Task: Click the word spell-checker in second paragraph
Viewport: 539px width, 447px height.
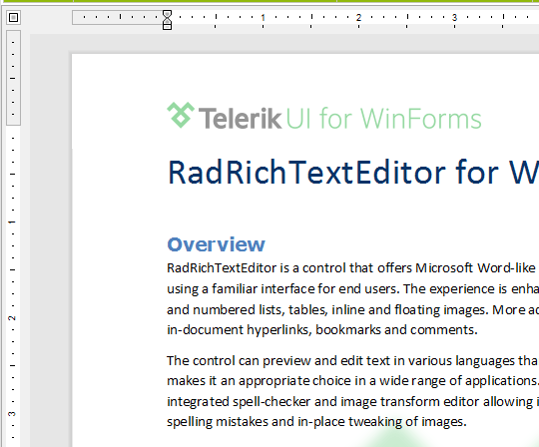Action: point(271,402)
